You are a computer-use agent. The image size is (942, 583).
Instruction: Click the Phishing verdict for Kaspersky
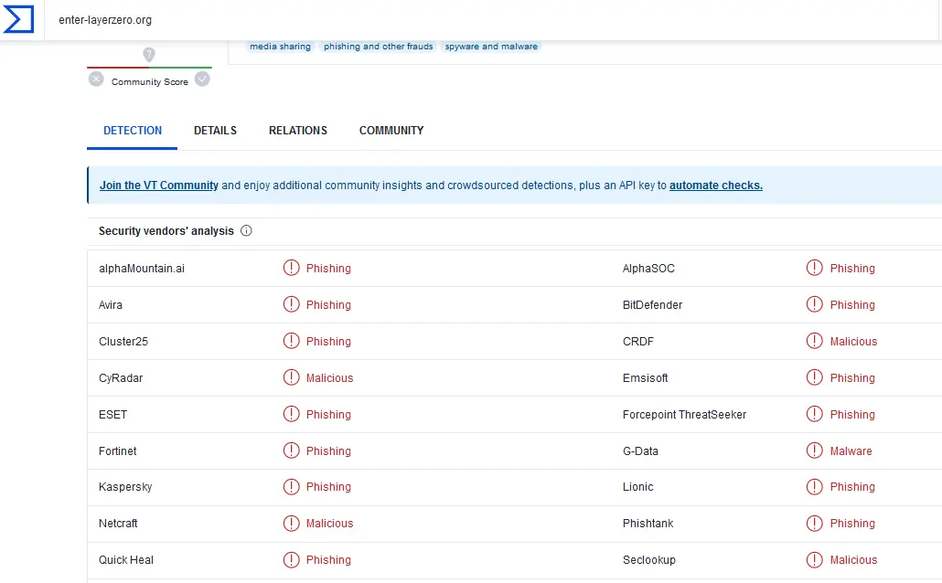(328, 487)
